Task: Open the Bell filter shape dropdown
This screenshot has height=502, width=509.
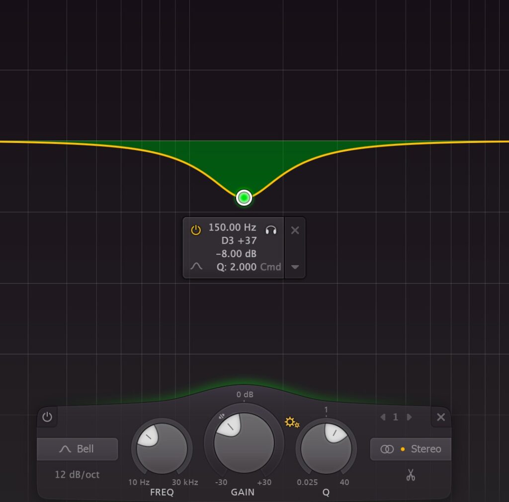Action: point(77,448)
